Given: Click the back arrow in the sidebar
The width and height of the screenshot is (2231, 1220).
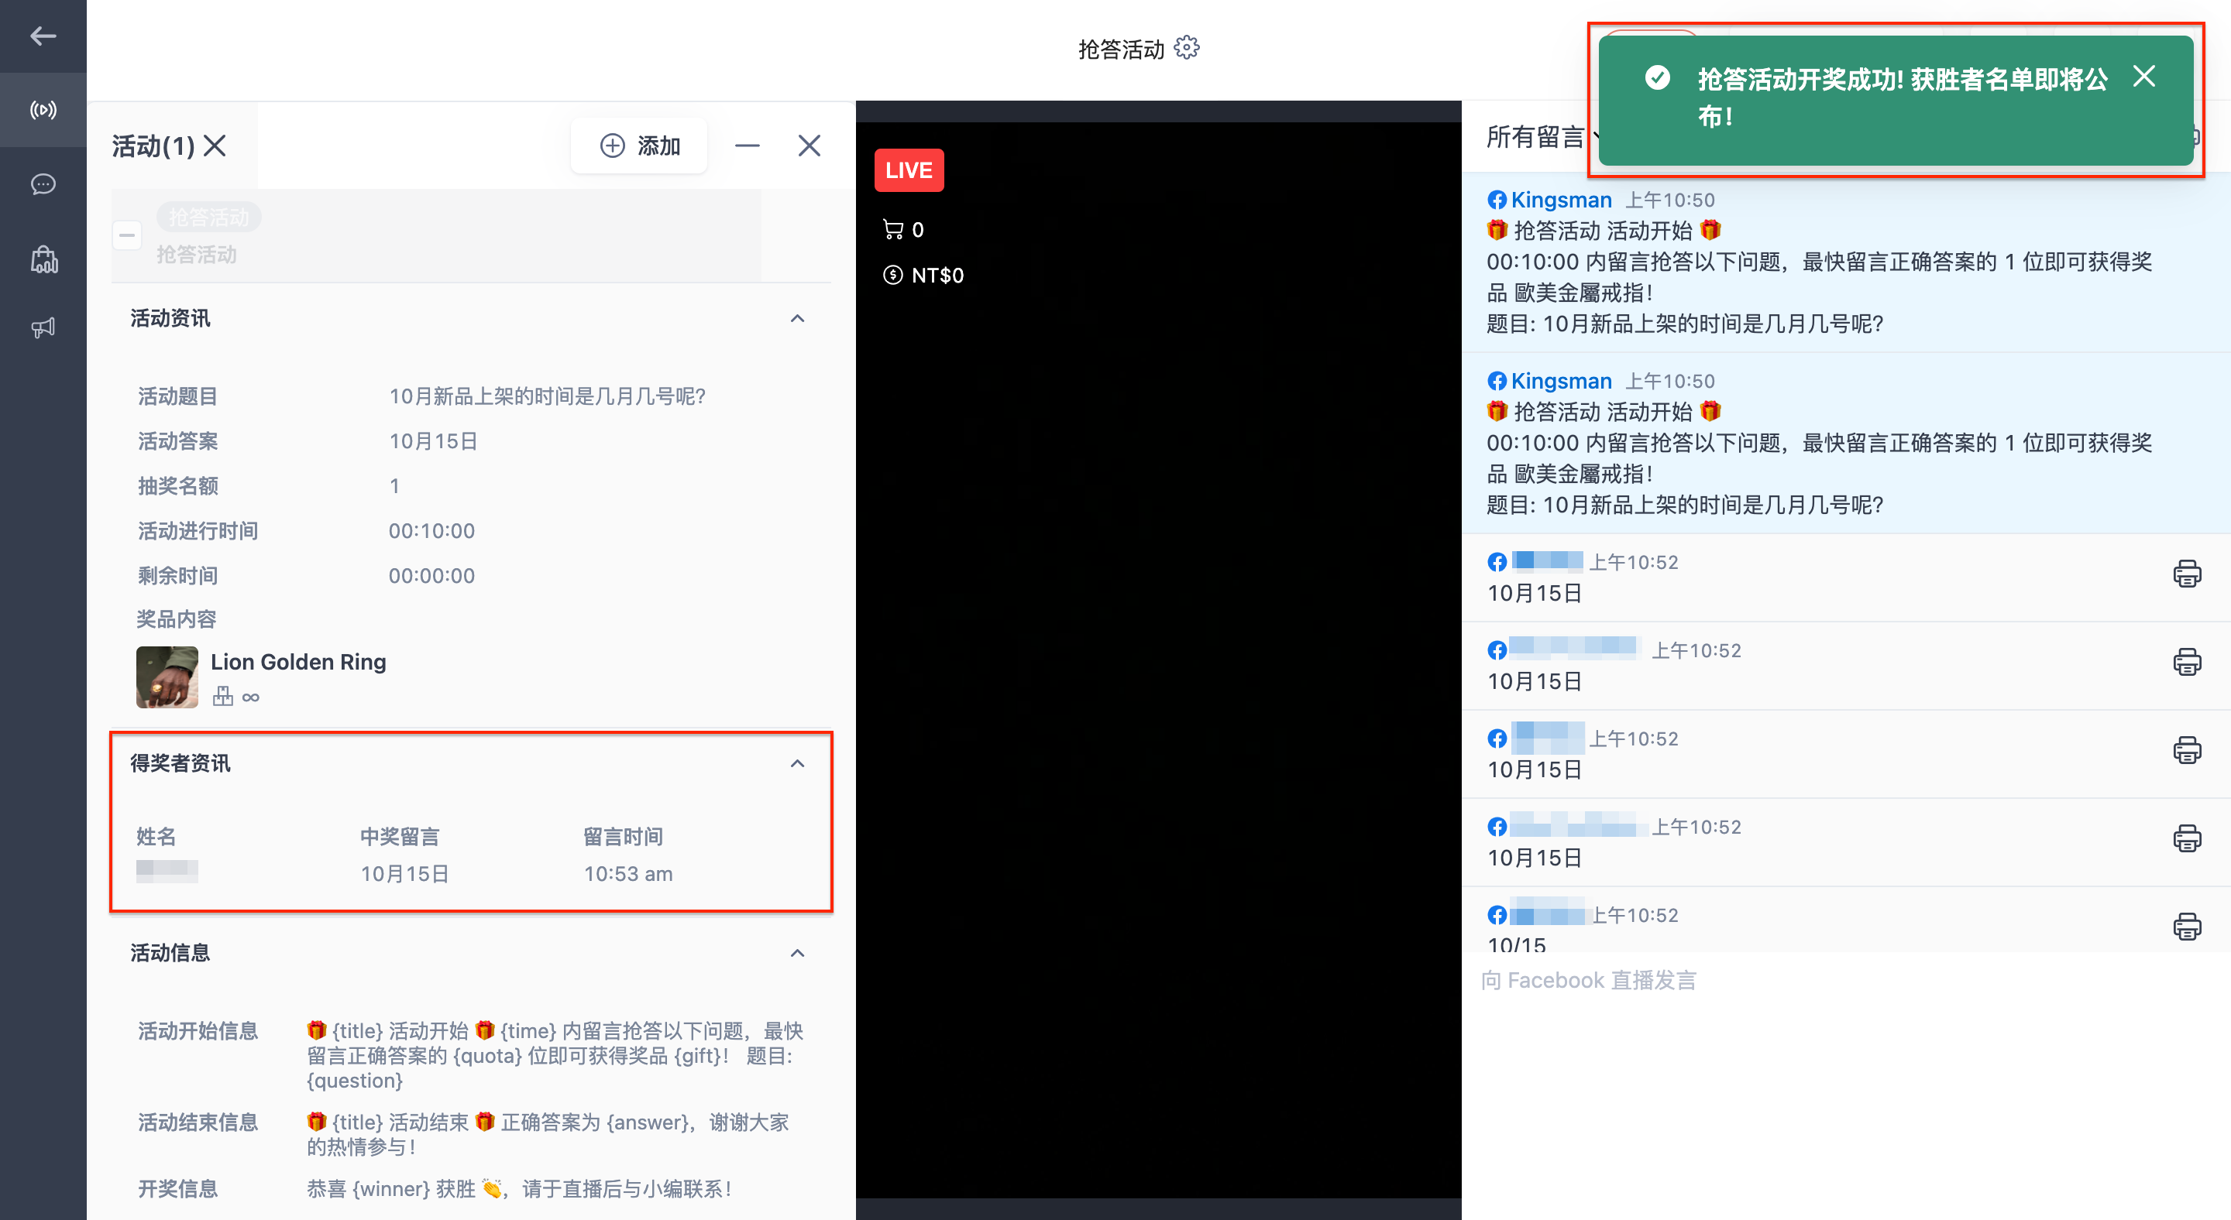Looking at the screenshot, I should click(43, 36).
